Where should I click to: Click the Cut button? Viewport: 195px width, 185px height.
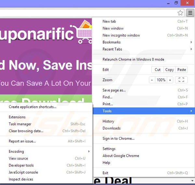point(158,70)
